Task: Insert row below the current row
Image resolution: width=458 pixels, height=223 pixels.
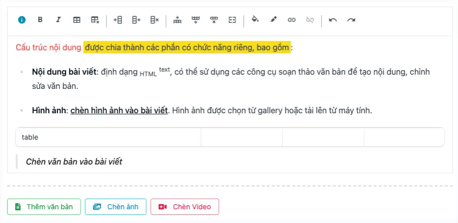Action: (x=195, y=20)
